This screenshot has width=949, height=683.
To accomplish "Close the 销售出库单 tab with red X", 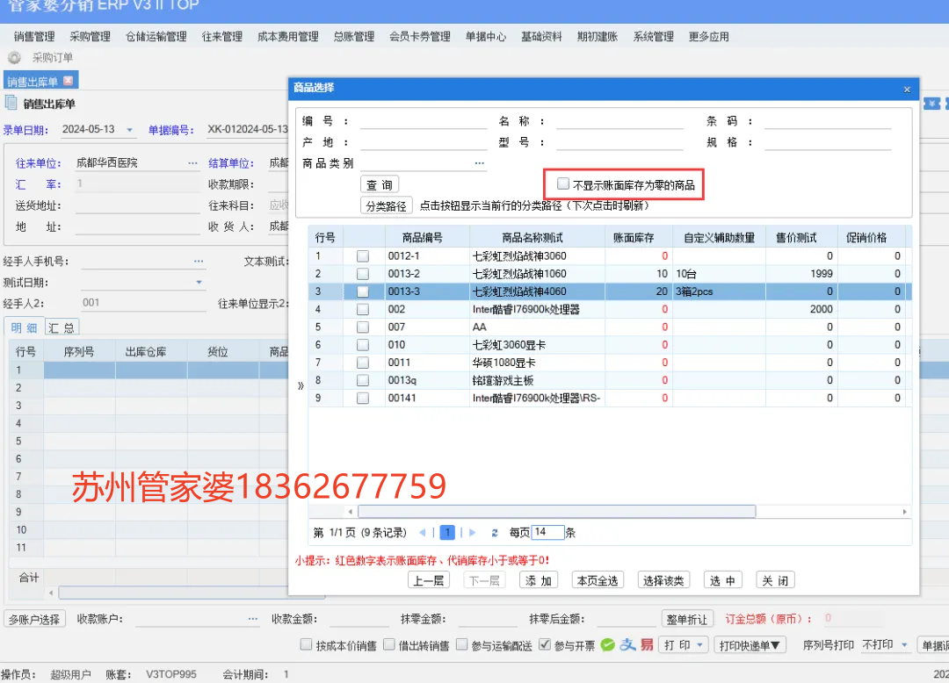I will click(69, 82).
